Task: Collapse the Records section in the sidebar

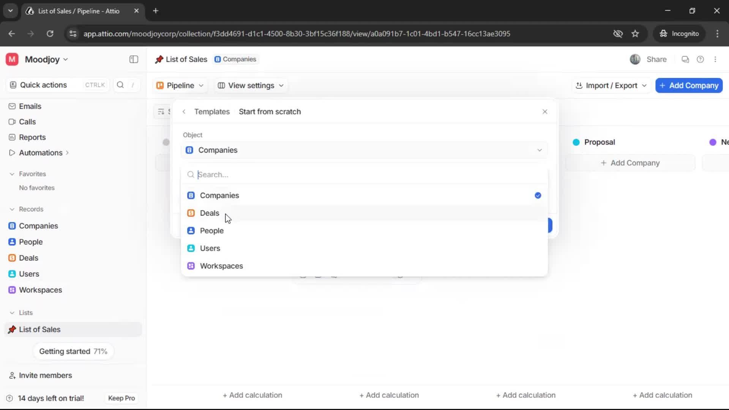Action: coord(12,209)
